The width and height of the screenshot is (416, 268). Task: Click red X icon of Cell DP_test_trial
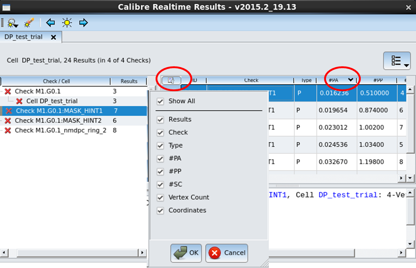[x=19, y=101]
